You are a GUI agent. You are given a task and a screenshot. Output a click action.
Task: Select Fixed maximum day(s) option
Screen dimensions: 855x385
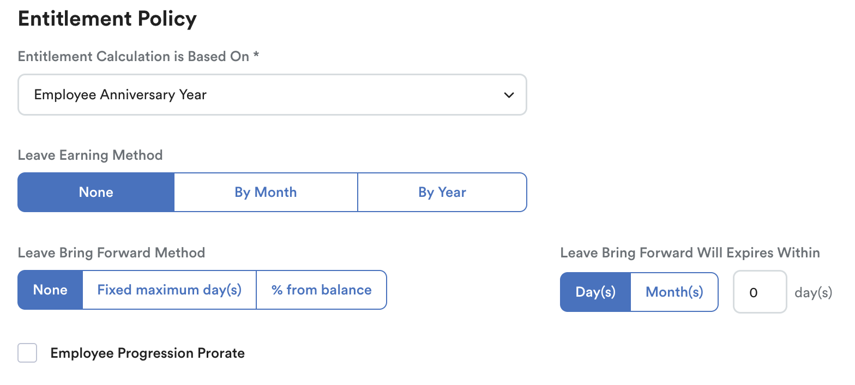coord(169,290)
